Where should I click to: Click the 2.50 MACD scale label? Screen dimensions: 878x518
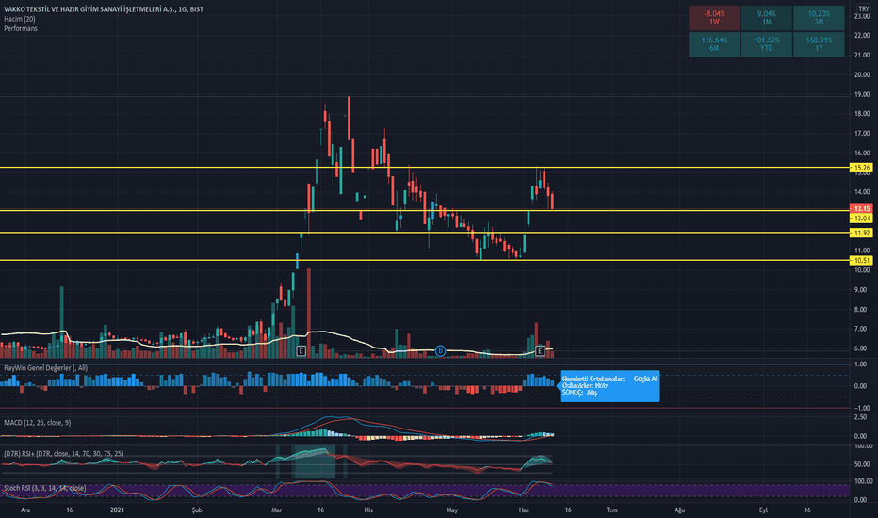click(861, 417)
